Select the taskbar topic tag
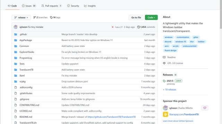This screenshot has height=124, width=222. click(201, 42)
